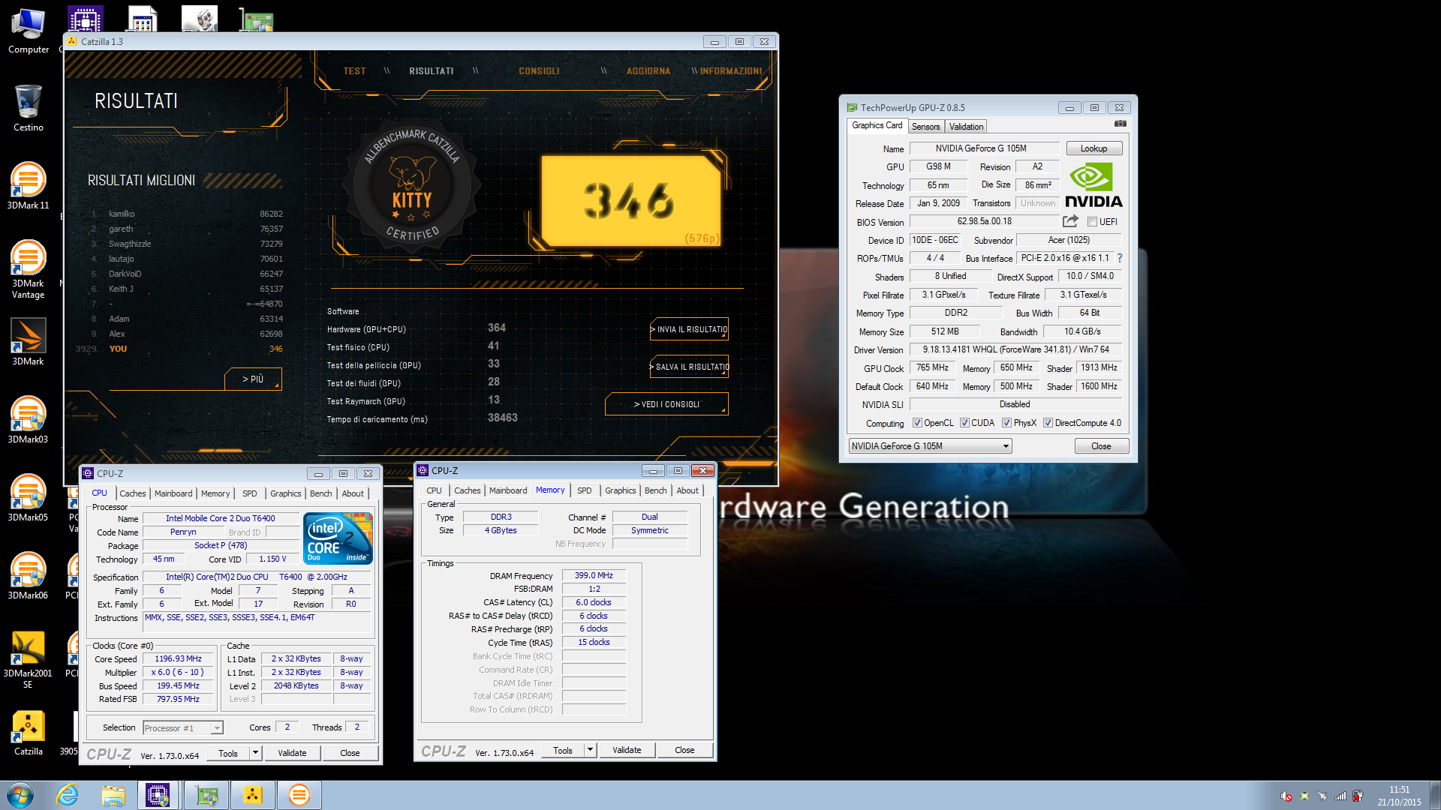1441x810 pixels.
Task: Launch the 3DMark06 desktop shortcut
Action: [29, 575]
